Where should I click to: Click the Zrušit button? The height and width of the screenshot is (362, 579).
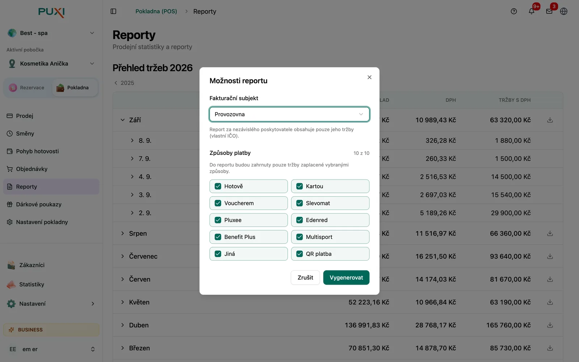click(x=305, y=278)
